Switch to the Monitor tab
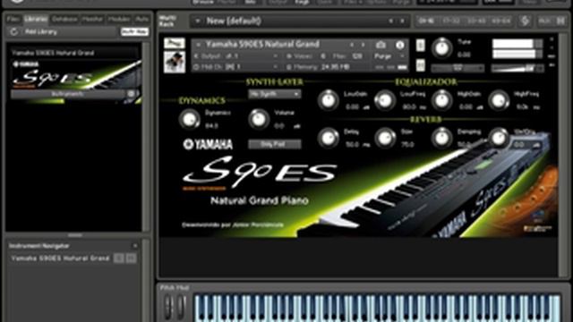 92,19
